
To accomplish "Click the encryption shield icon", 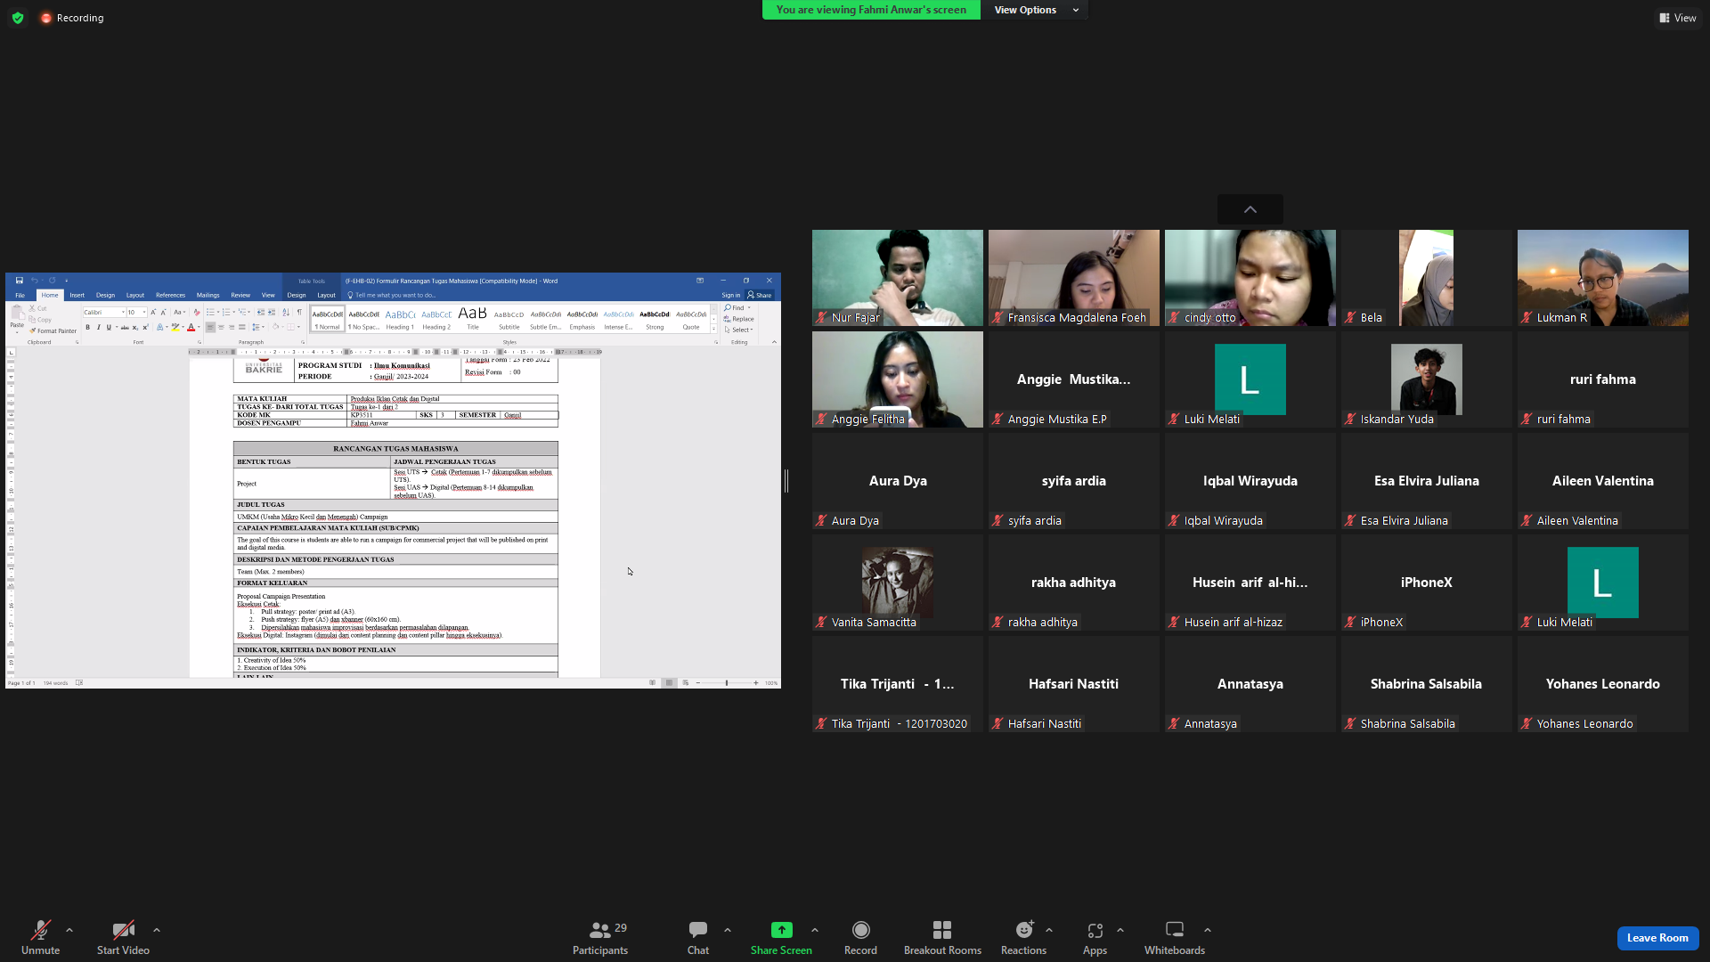I will click(18, 18).
